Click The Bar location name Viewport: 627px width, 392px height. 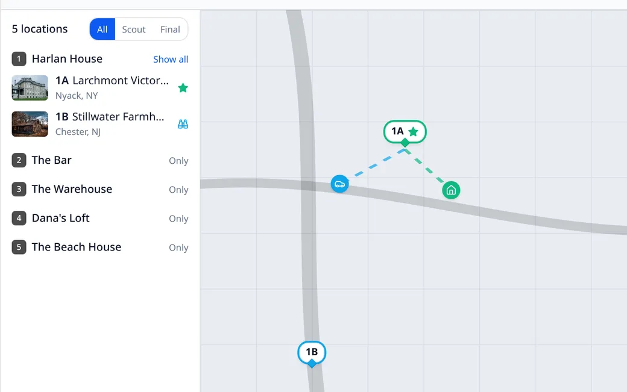point(52,160)
